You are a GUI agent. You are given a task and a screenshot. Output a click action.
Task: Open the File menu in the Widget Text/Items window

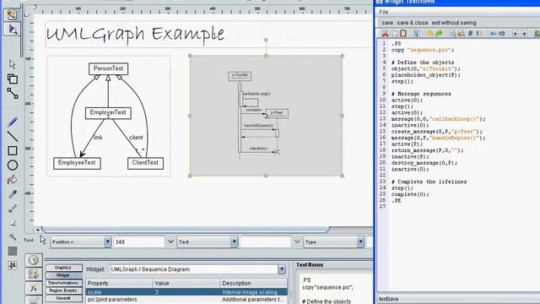coord(384,12)
